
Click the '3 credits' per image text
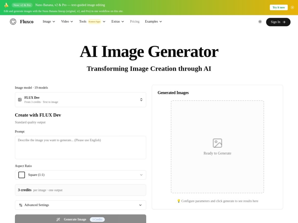25,190
